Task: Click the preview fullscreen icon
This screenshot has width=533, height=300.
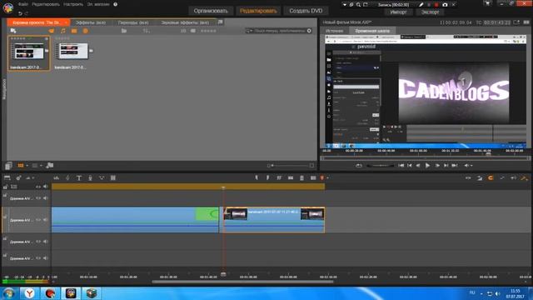Action: point(526,22)
